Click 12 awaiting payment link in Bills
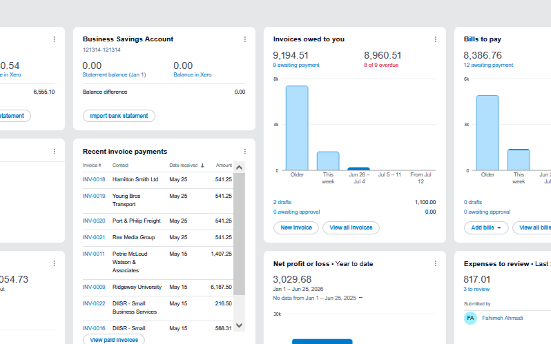This screenshot has height=344, width=551. coord(488,65)
